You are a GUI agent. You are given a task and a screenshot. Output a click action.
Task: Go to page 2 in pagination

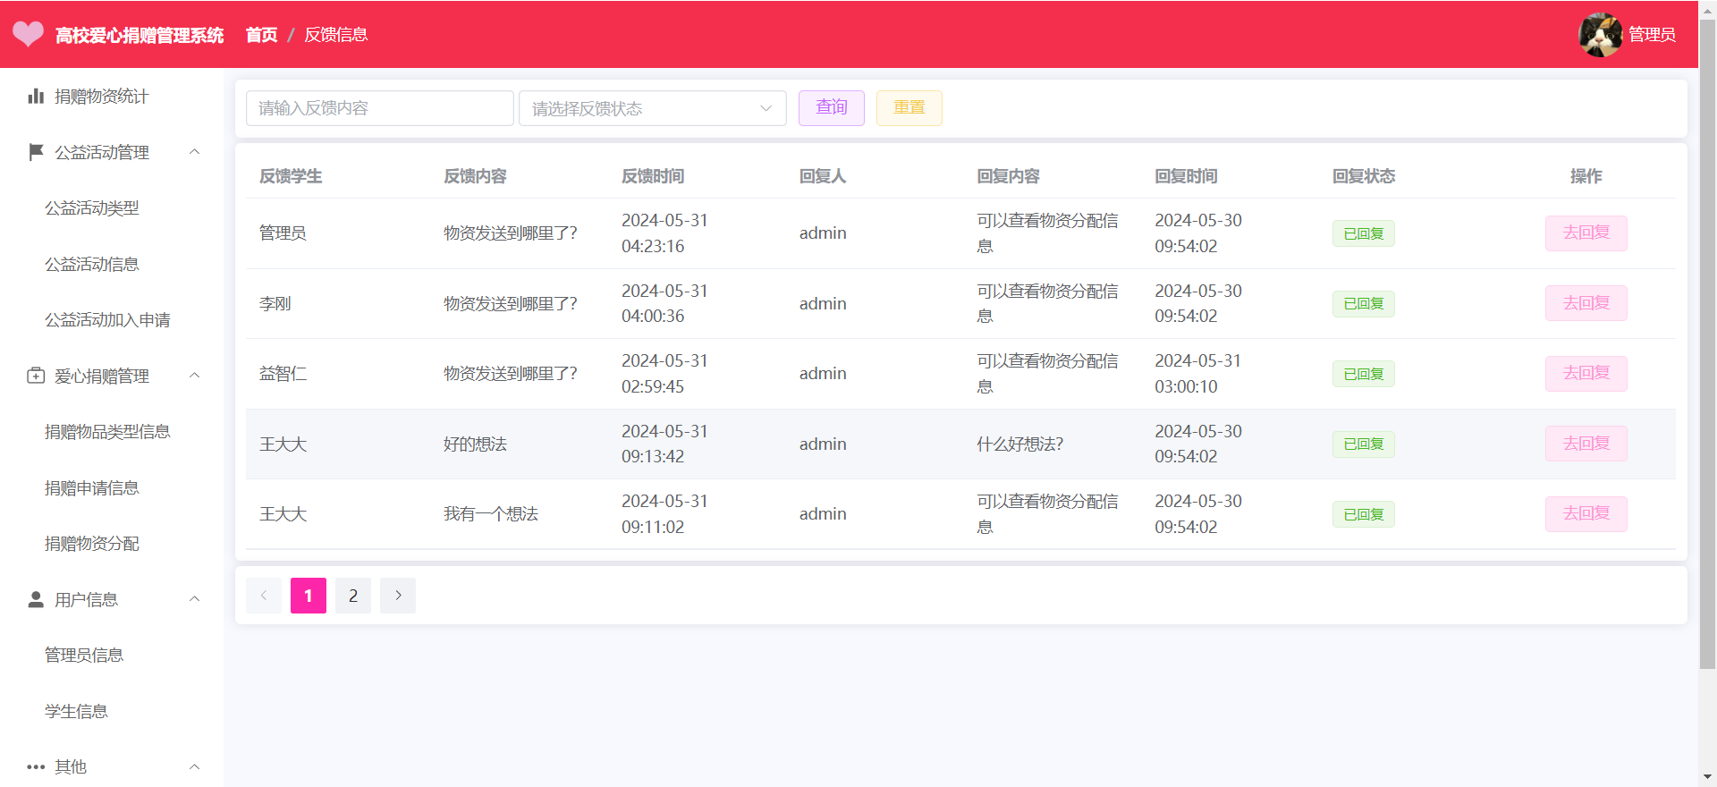[353, 596]
